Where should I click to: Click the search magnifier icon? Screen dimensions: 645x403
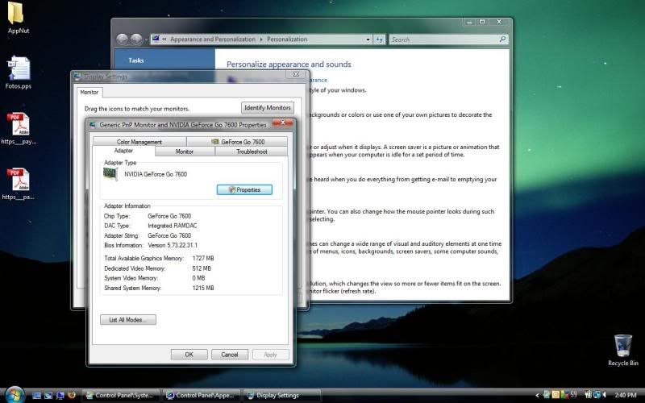pos(502,39)
